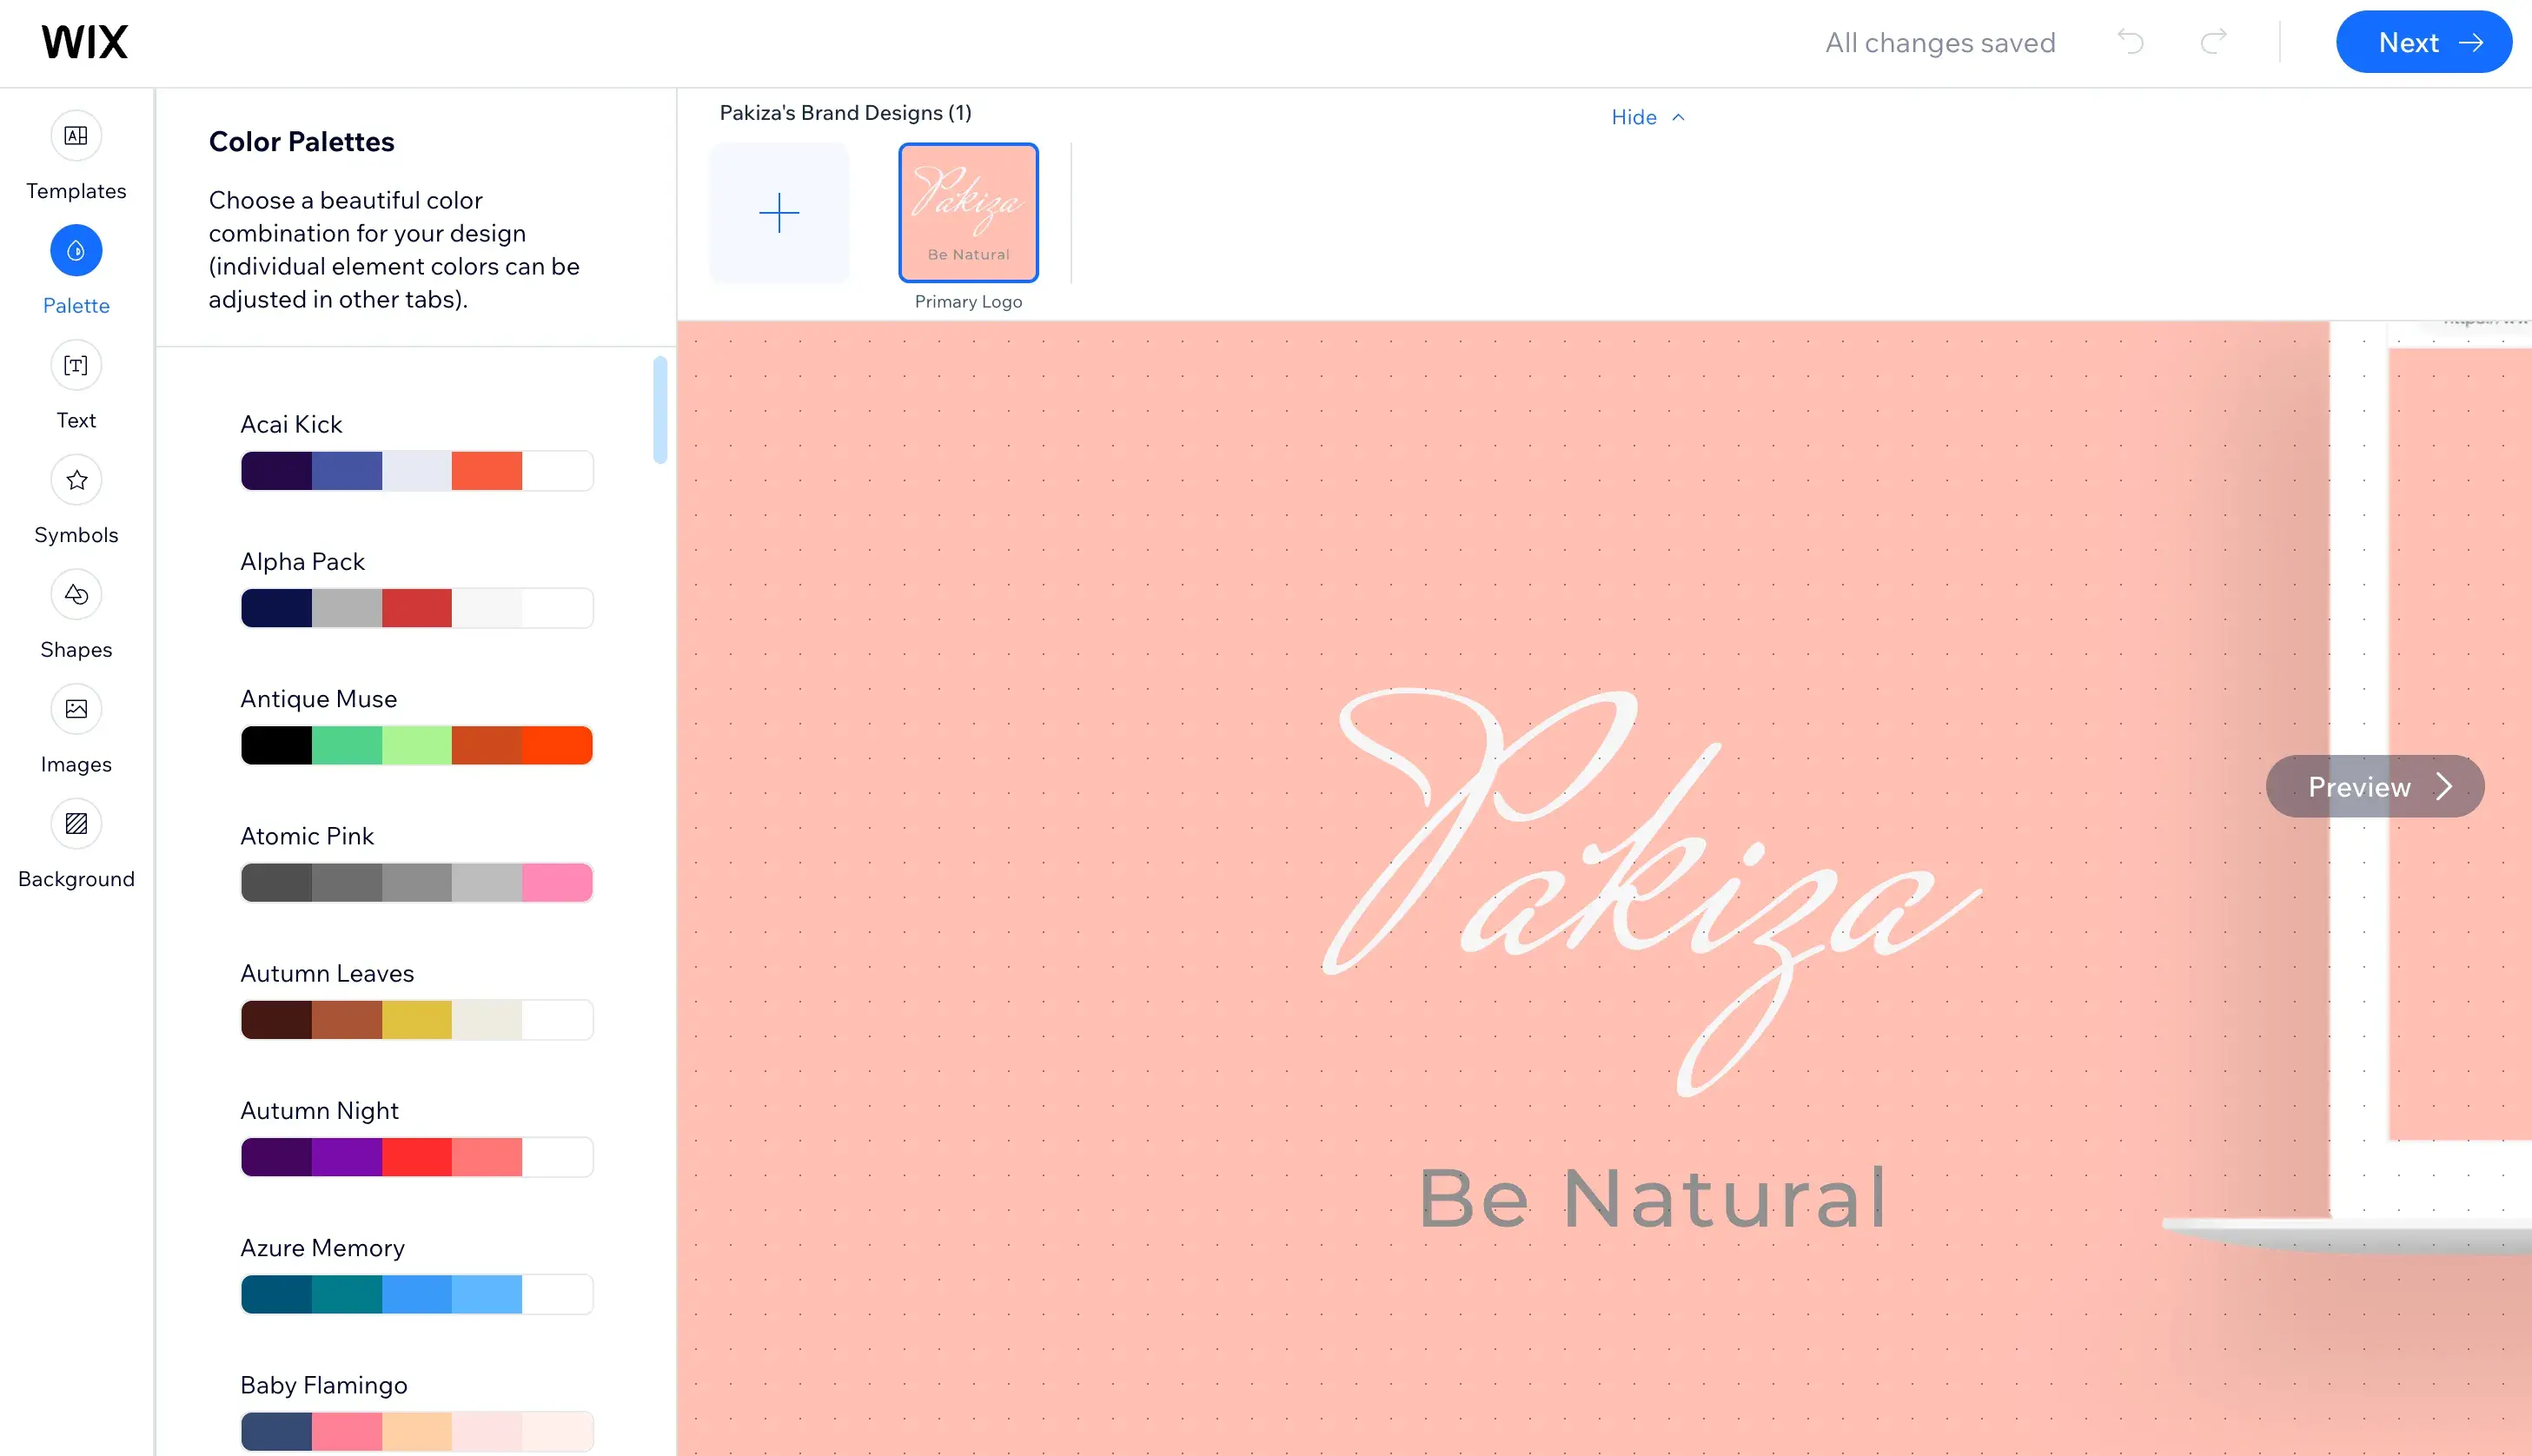The width and height of the screenshot is (2532, 1456).
Task: Select the Primary Logo thumbnail
Action: pyautogui.click(x=968, y=213)
